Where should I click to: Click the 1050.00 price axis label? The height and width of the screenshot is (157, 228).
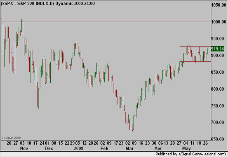coord(219,5)
